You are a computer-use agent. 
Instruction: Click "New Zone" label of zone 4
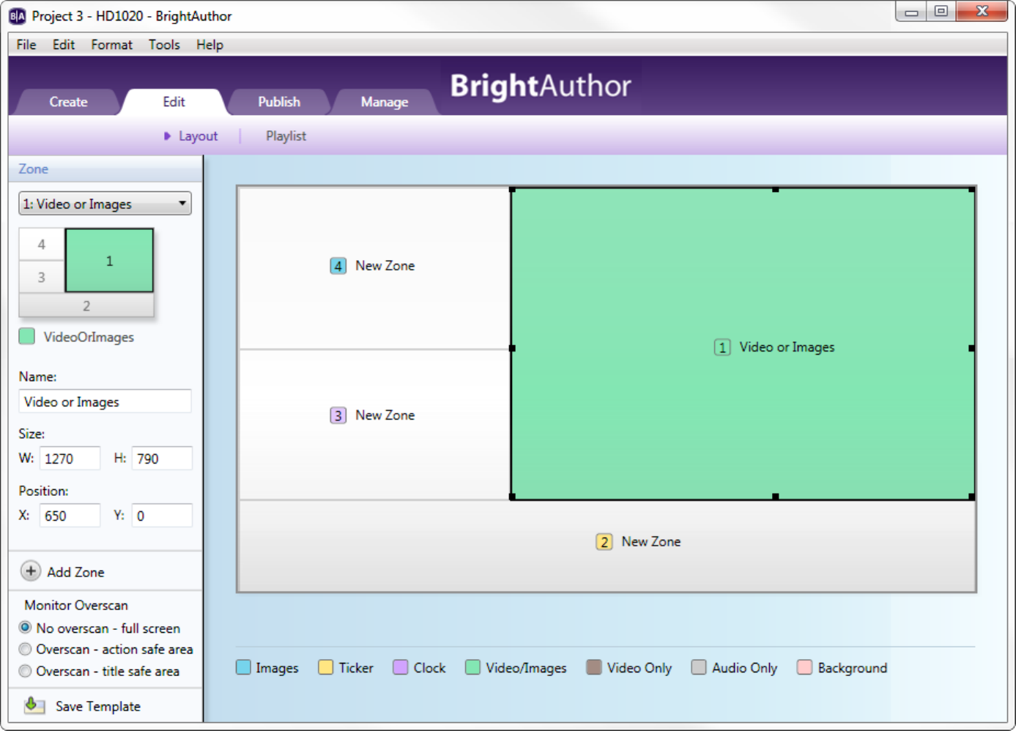pyautogui.click(x=385, y=266)
